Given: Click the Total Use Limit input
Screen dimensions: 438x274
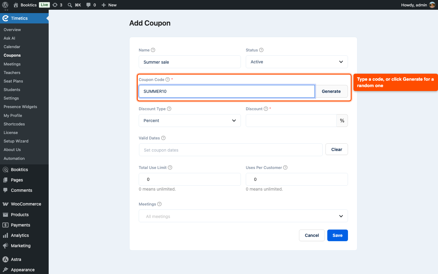Looking at the screenshot, I should click(190, 179).
